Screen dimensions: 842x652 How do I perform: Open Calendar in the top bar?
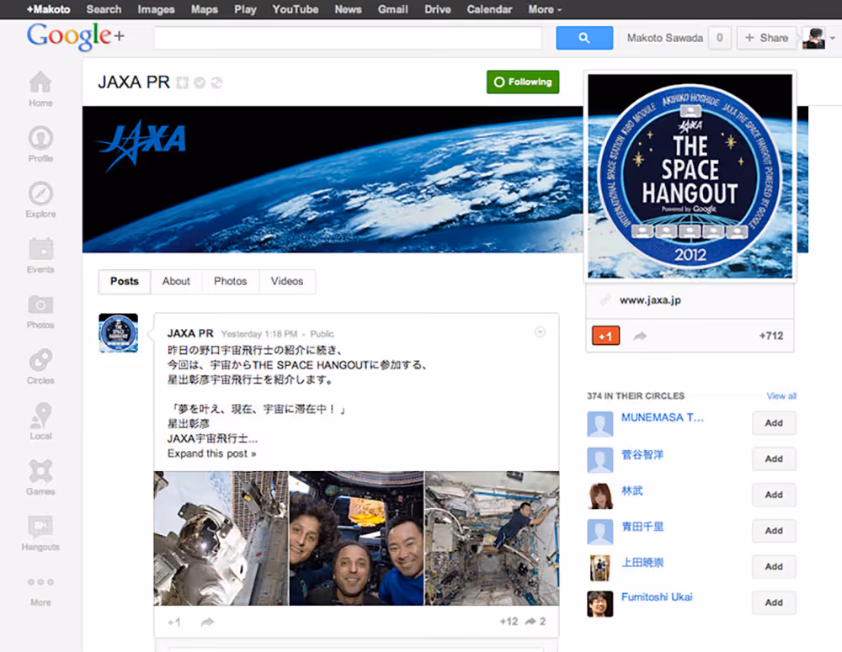(489, 9)
